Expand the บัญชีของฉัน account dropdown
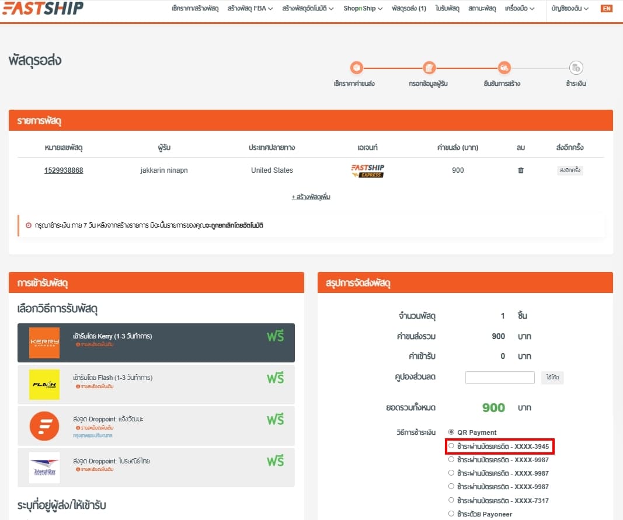 pos(570,8)
